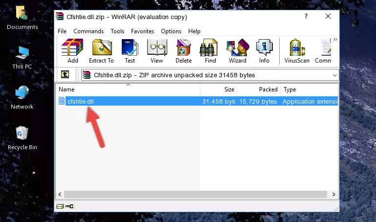376x222 pixels.
Task: Click the Add toolbar icon
Action: click(x=72, y=51)
